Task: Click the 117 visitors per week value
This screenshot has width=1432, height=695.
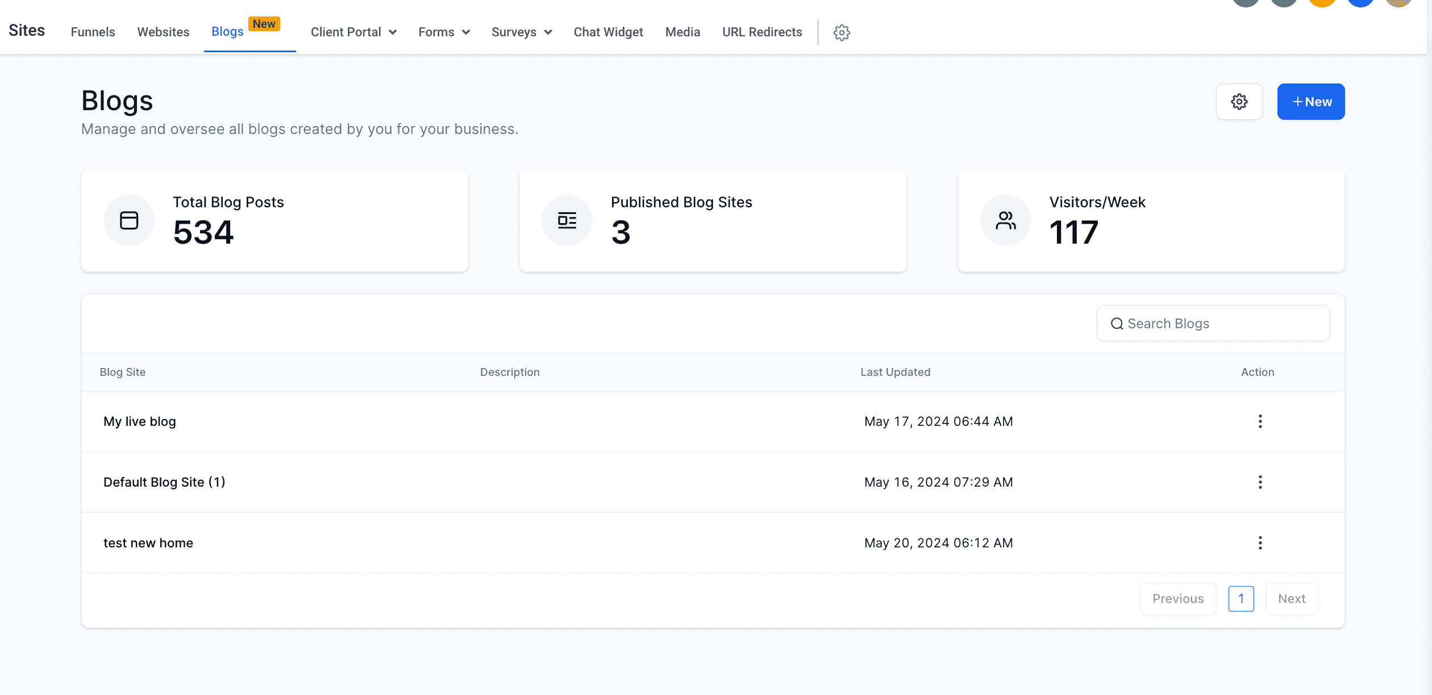Action: (x=1074, y=232)
